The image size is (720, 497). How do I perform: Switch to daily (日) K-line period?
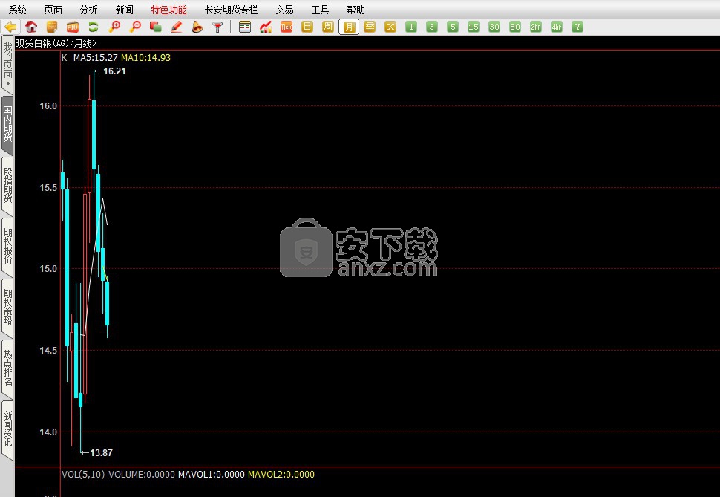[x=307, y=27]
